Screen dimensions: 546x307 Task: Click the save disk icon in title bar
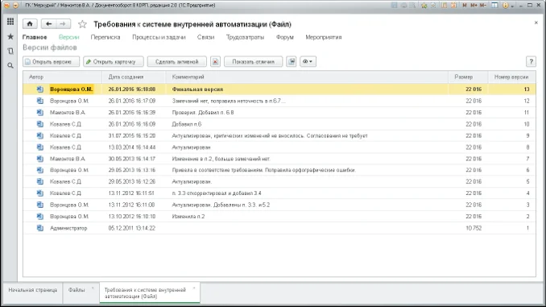[x=394, y=5]
